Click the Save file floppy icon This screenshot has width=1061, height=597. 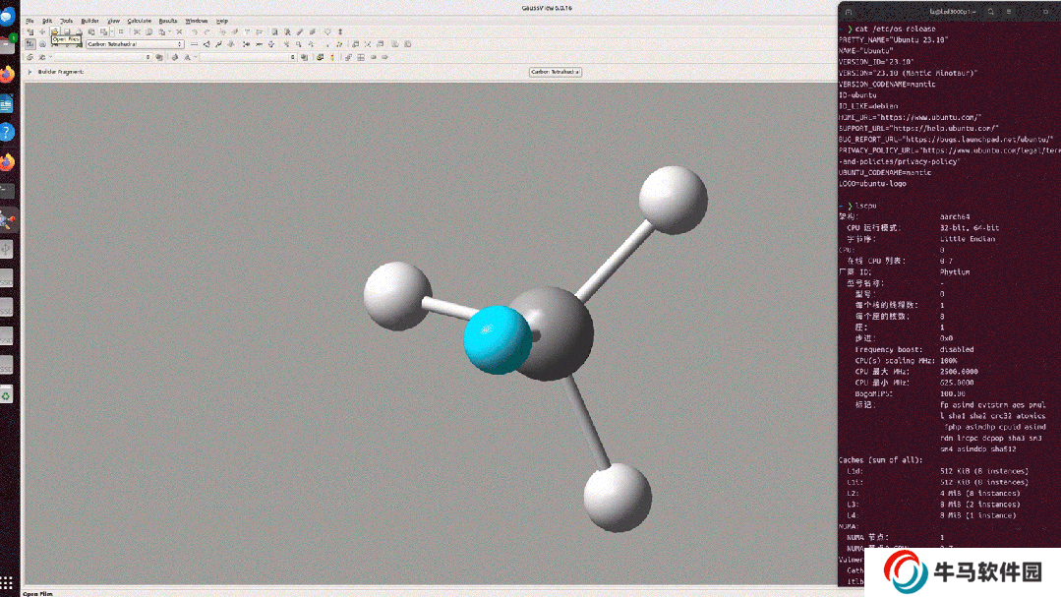pos(67,31)
